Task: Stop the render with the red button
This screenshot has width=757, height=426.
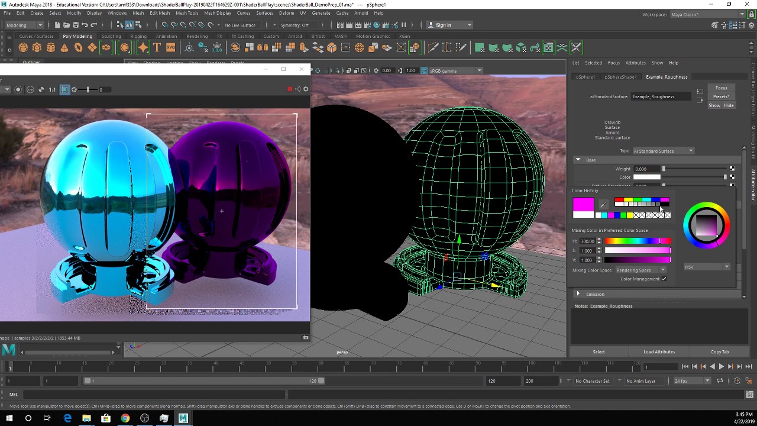Action: tap(290, 89)
